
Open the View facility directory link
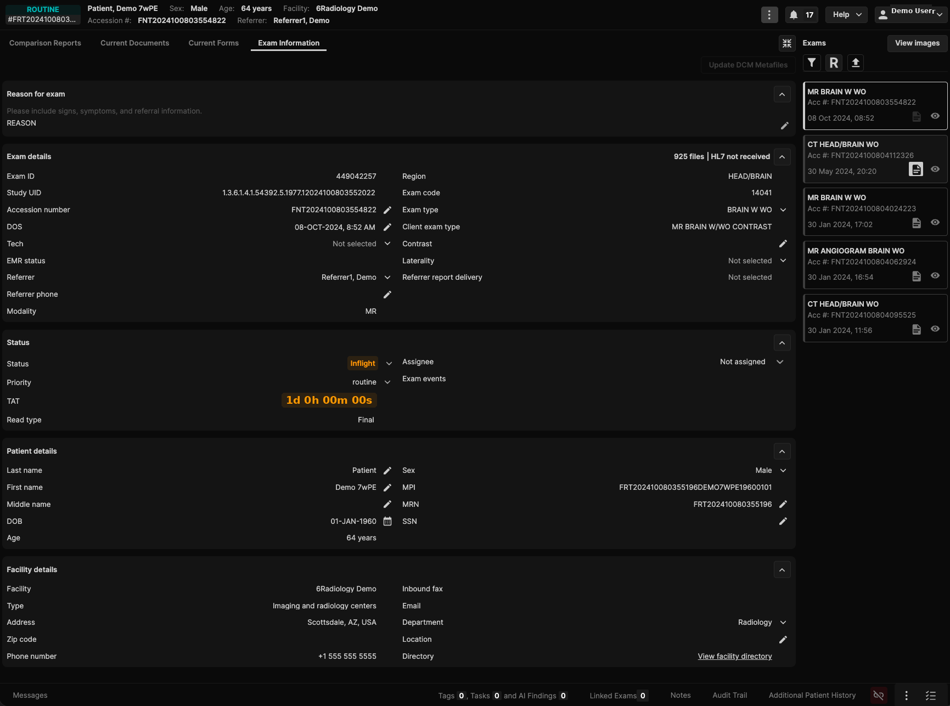click(x=735, y=657)
